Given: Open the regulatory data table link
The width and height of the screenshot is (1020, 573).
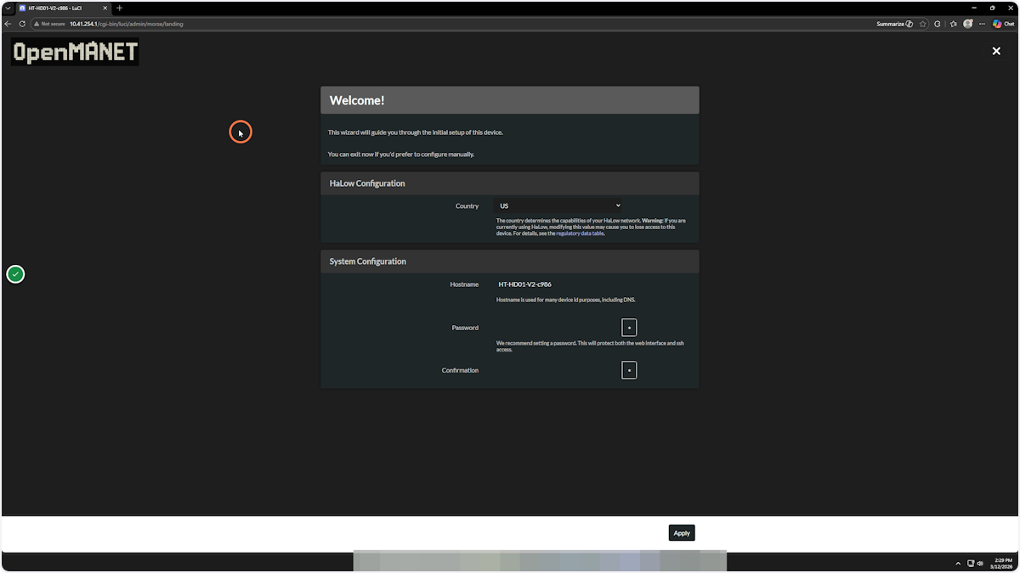Looking at the screenshot, I should [581, 233].
